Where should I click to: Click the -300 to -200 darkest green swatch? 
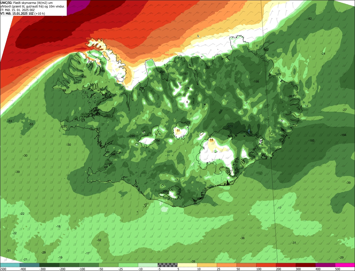49,265
